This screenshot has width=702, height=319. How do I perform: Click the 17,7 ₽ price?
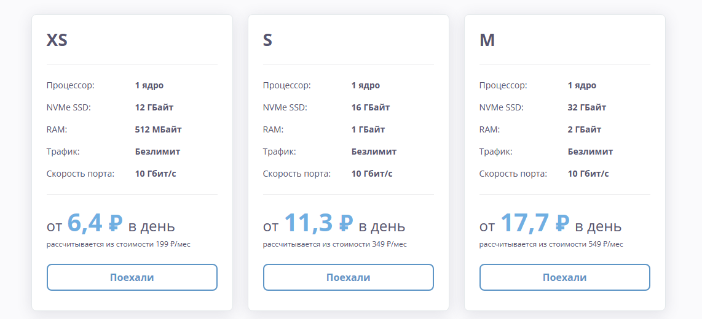click(x=535, y=223)
